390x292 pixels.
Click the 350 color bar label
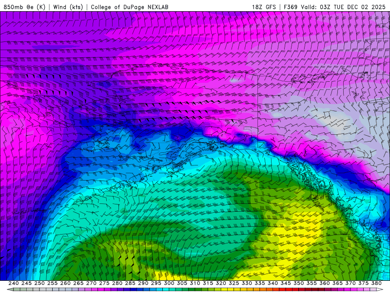click(298, 283)
